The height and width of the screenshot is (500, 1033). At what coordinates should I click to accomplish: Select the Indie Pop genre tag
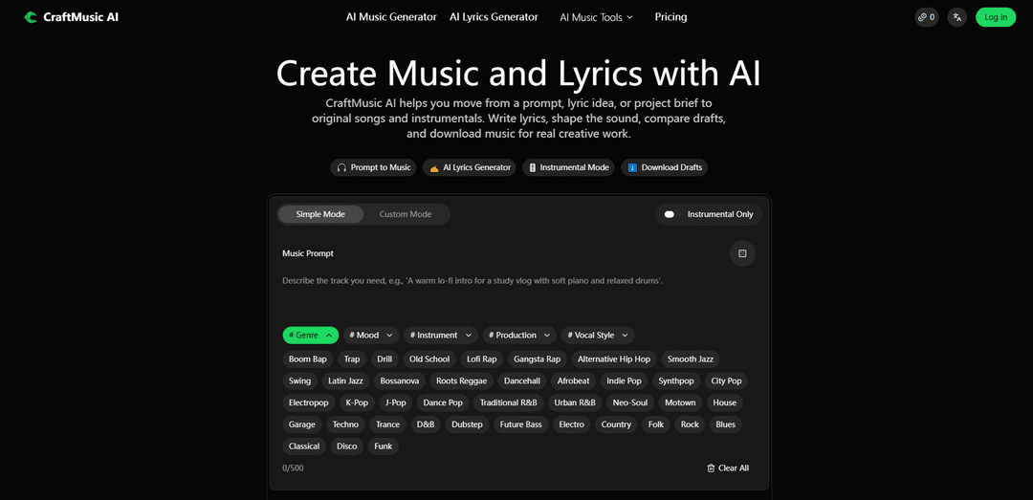pos(624,380)
